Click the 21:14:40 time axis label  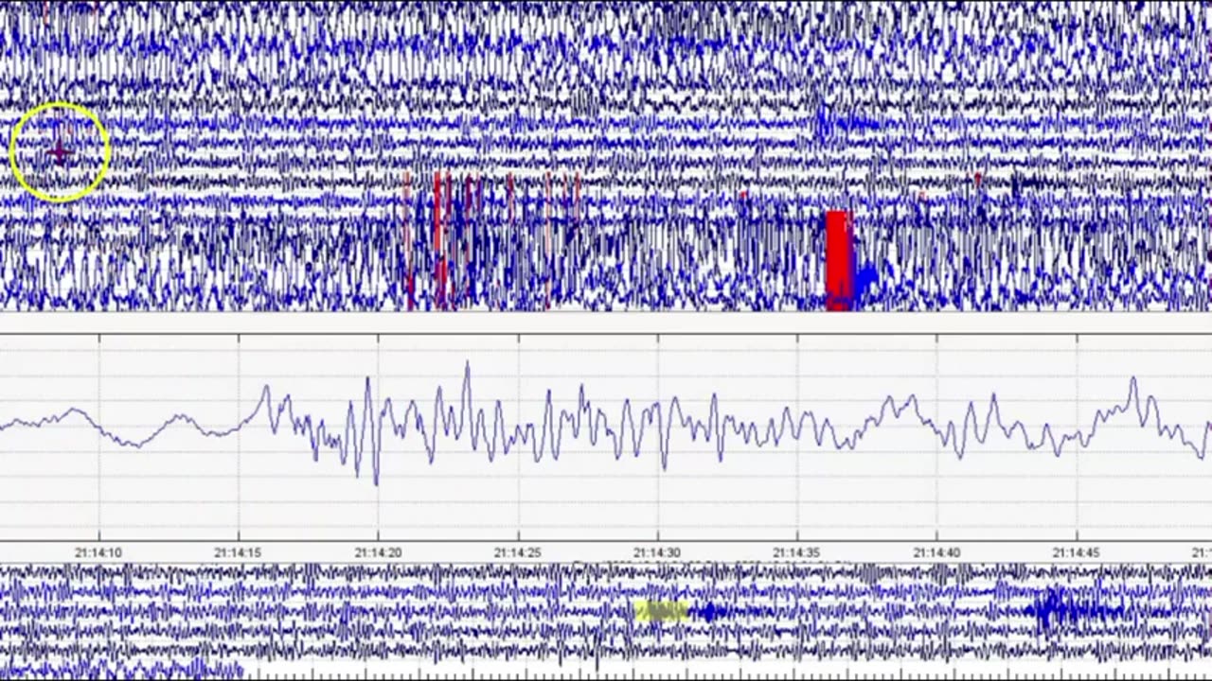(x=936, y=552)
